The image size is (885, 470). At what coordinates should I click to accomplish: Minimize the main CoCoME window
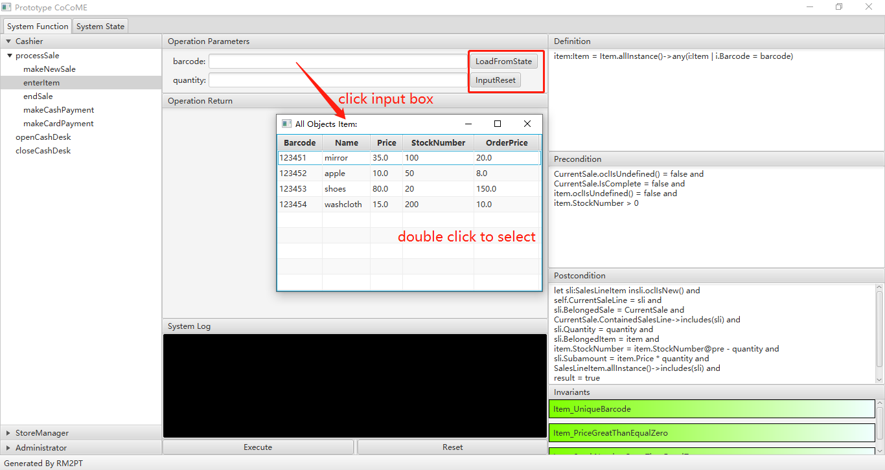point(810,7)
